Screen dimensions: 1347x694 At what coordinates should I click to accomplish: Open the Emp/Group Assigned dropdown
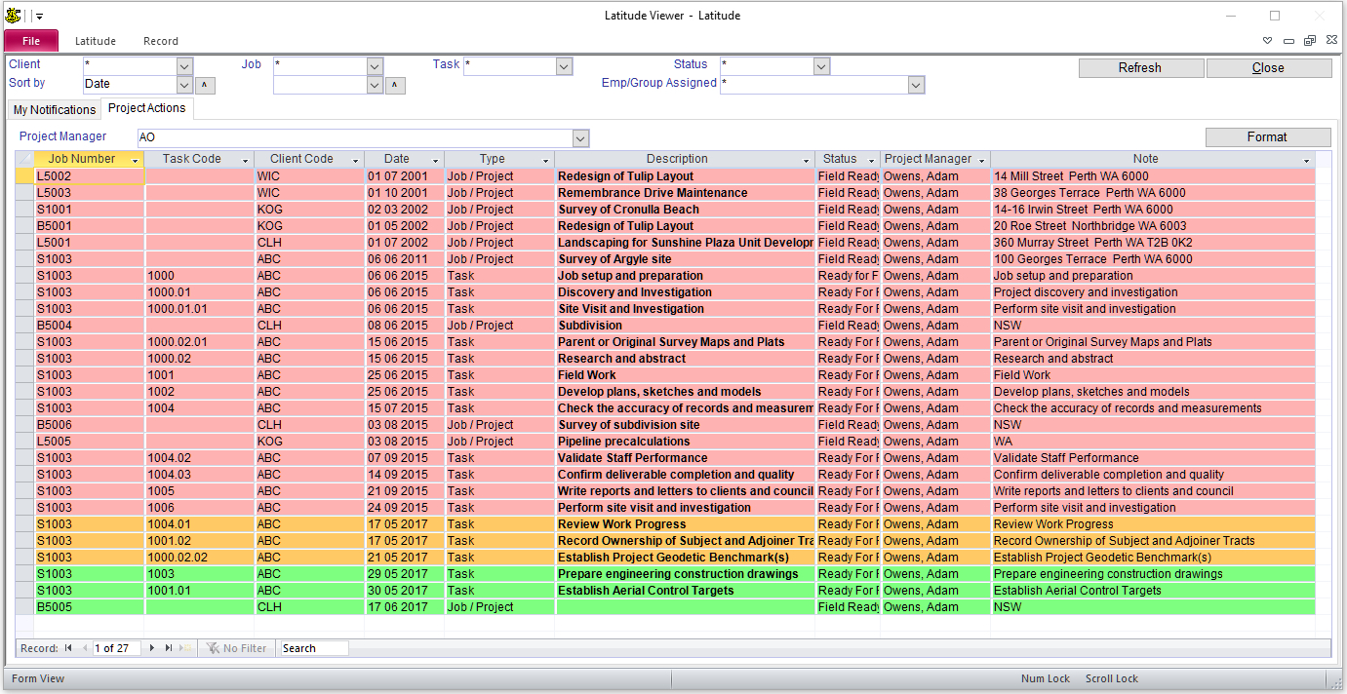(x=916, y=86)
